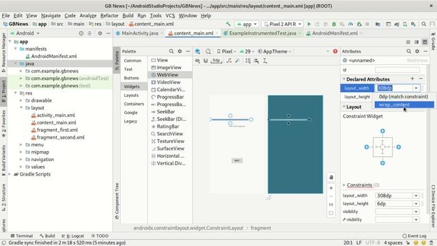Screen dimensions: 437x246
Task: Open the Pixel 2 API R device dropdown
Action: point(283,25)
